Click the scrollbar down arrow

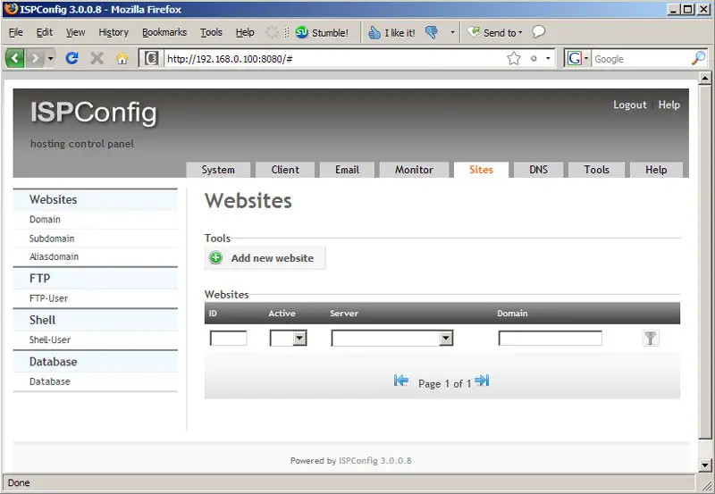[705, 465]
